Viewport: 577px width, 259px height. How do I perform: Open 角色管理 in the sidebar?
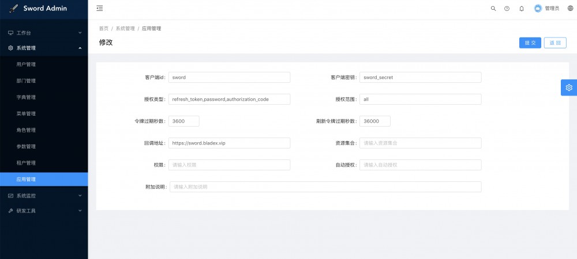click(44, 130)
